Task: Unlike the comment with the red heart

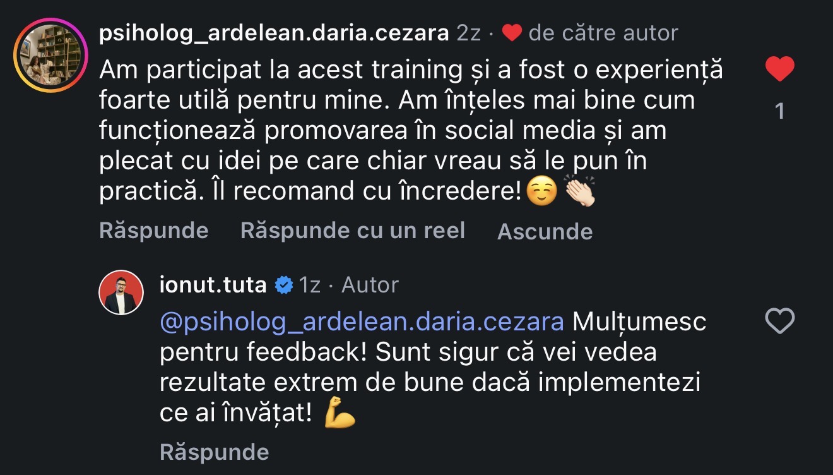Action: point(780,69)
